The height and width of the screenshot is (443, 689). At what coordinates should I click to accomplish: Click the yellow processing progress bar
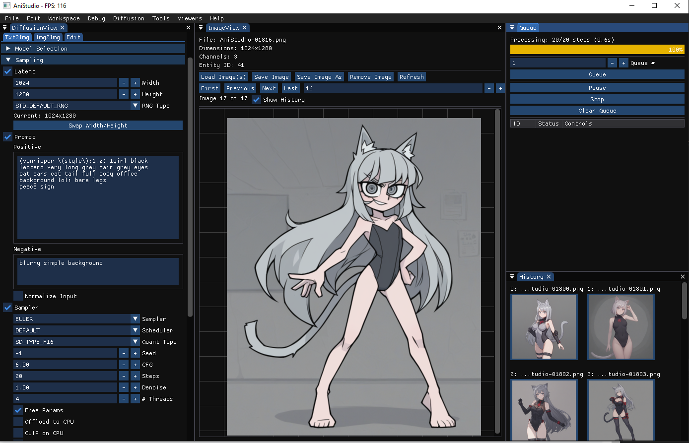point(597,50)
